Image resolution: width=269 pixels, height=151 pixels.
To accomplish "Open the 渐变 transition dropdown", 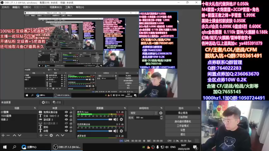I will click(144, 113).
